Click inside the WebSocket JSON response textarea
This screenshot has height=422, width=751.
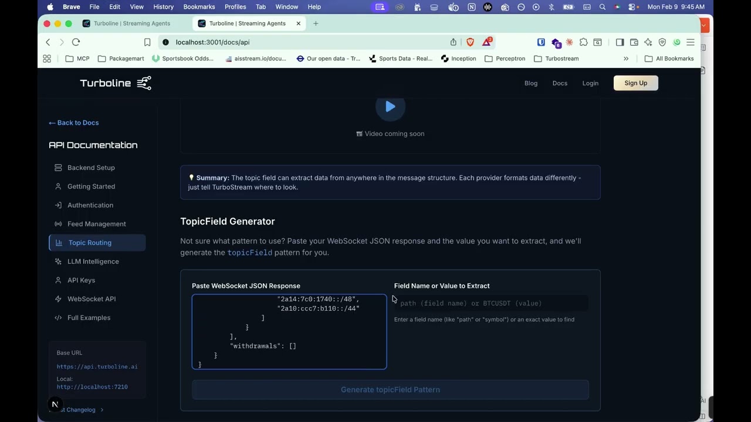click(x=289, y=332)
